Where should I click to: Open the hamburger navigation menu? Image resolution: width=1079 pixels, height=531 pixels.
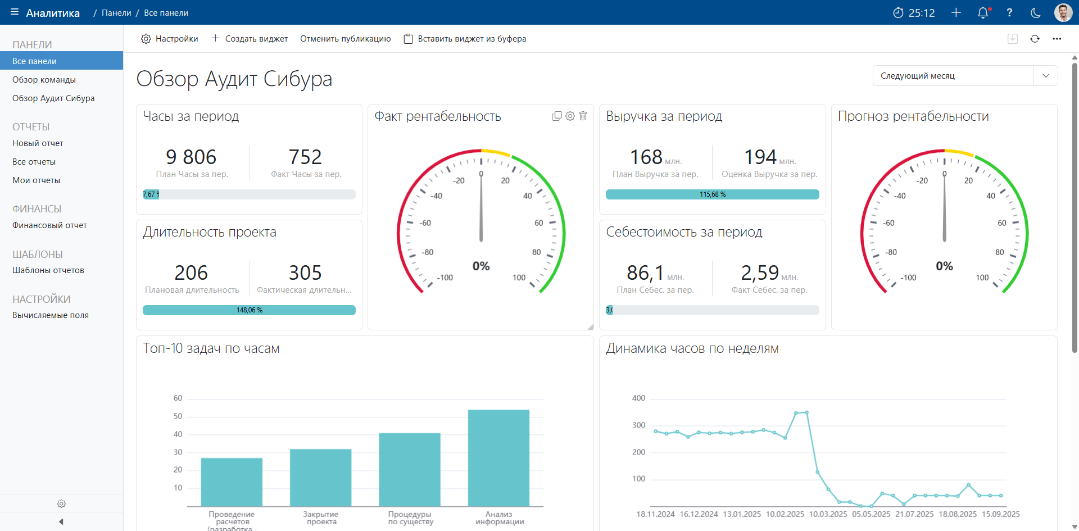point(15,12)
